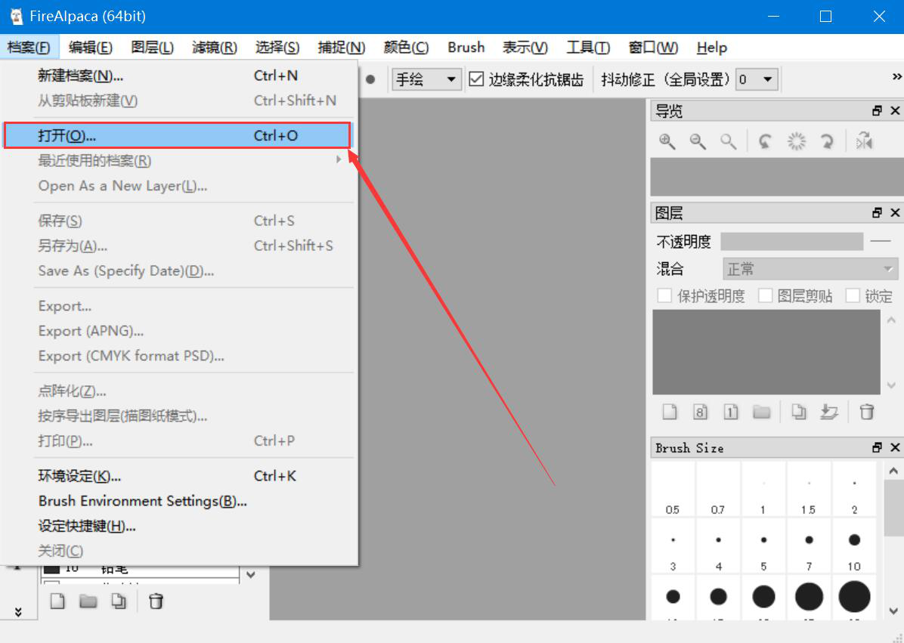
Task: Toggle 保护透明度 checkbox
Action: 664,295
